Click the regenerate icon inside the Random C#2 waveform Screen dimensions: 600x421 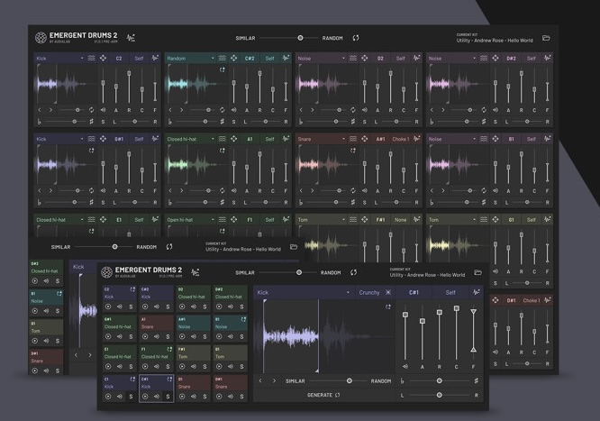pos(222,69)
